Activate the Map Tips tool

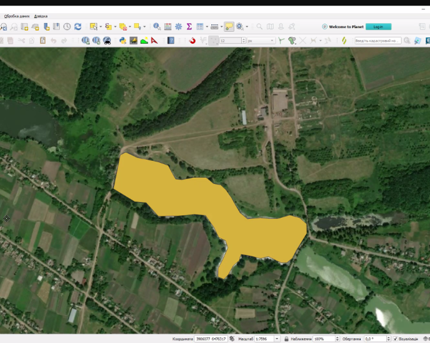pos(229,27)
